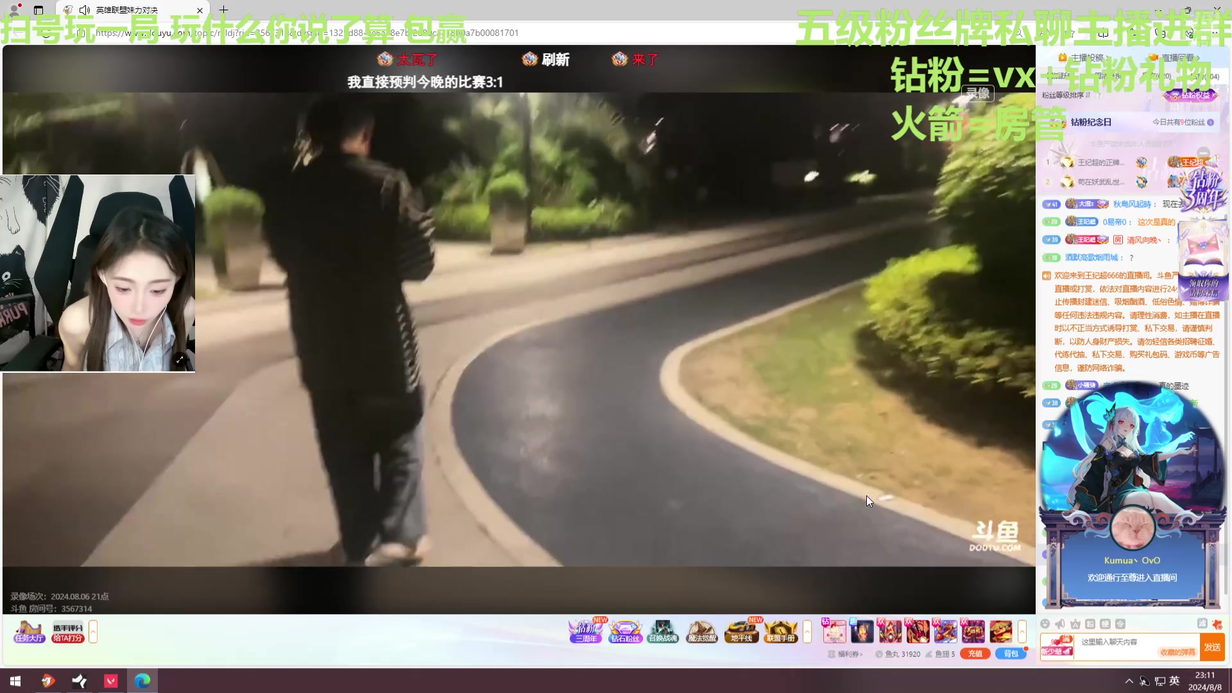Click the 粉 fan badge chat icon
The image size is (1232, 693).
[1090, 624]
